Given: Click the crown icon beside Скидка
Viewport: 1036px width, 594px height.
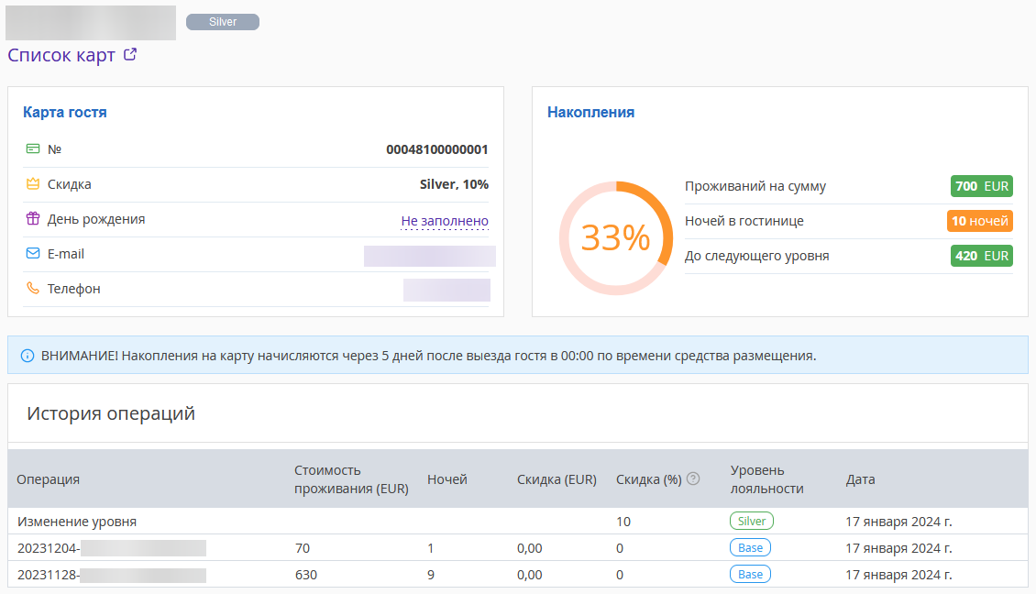Looking at the screenshot, I should tap(33, 183).
